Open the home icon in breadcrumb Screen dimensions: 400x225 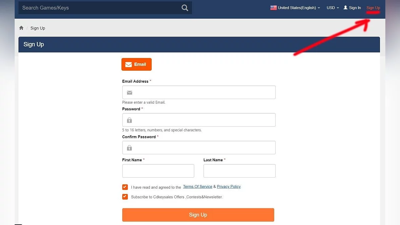(x=21, y=28)
